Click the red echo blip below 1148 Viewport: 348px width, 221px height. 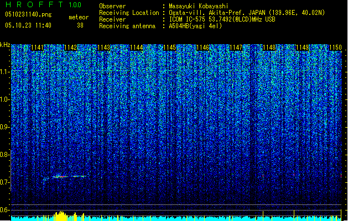coord(263,176)
